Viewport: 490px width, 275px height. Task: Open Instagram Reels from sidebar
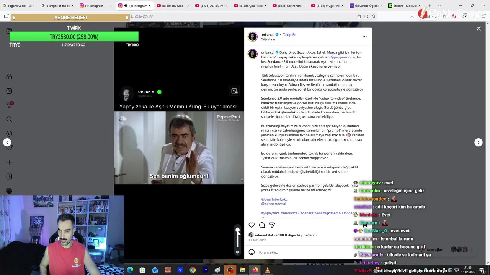tap(9, 91)
